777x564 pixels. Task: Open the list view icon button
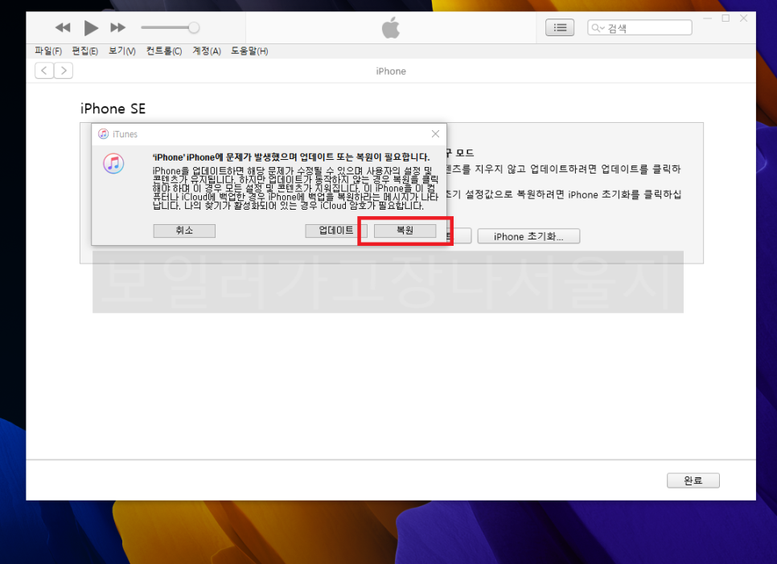pyautogui.click(x=560, y=28)
